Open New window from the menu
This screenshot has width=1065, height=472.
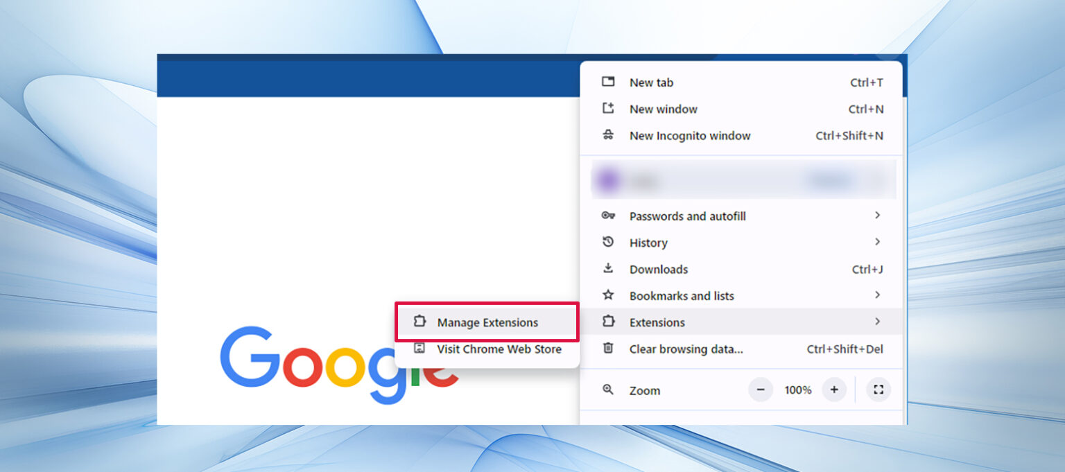point(663,109)
